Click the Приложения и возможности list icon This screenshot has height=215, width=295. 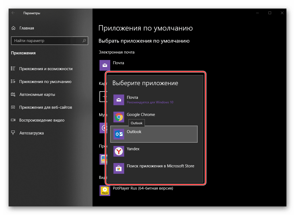pyautogui.click(x=13, y=69)
